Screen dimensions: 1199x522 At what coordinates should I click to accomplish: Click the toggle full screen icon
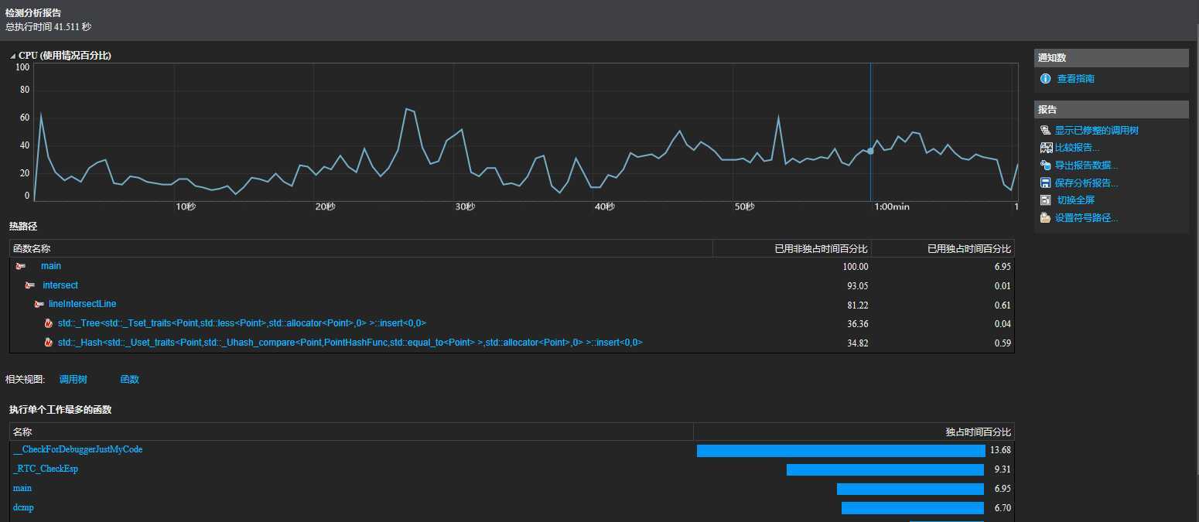(1046, 200)
